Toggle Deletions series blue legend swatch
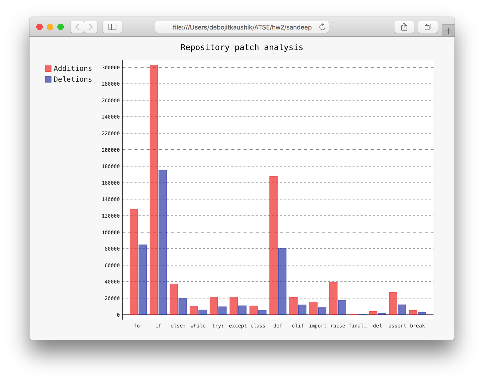Image resolution: width=484 pixels, height=382 pixels. coord(48,79)
